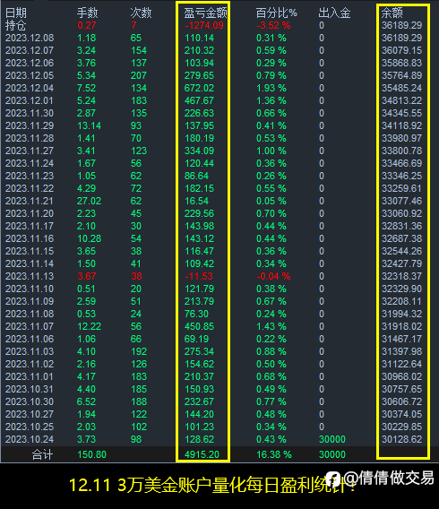Click the -1274.09 open position loss
439x509 pixels.
pyautogui.click(x=203, y=25)
